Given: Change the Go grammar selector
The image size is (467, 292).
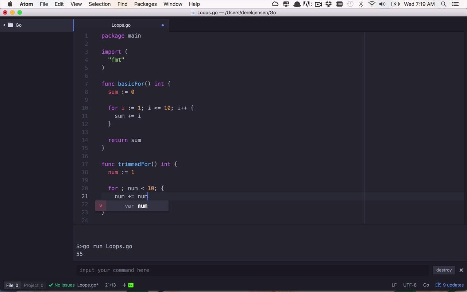Looking at the screenshot, I should [x=426, y=285].
